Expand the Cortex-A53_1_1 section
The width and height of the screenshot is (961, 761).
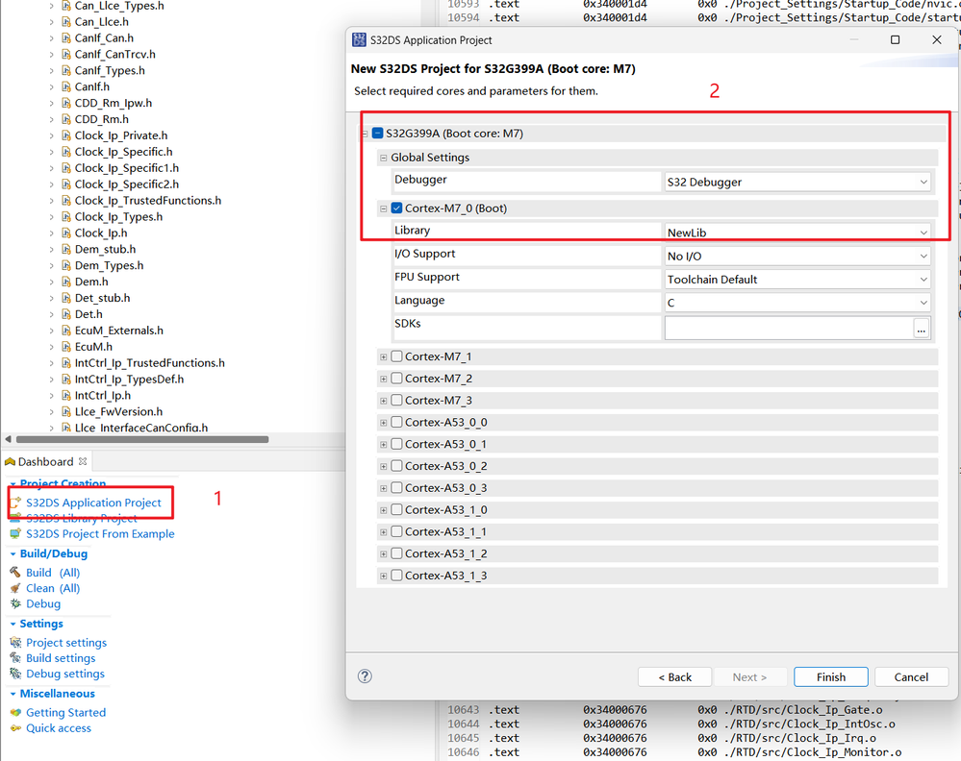[x=383, y=532]
